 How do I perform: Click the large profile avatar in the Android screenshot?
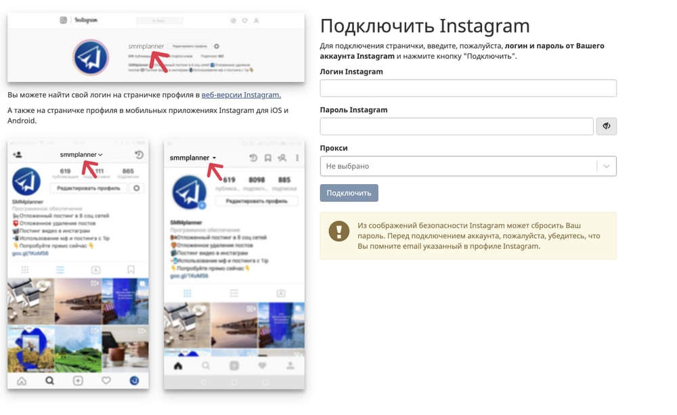189,192
